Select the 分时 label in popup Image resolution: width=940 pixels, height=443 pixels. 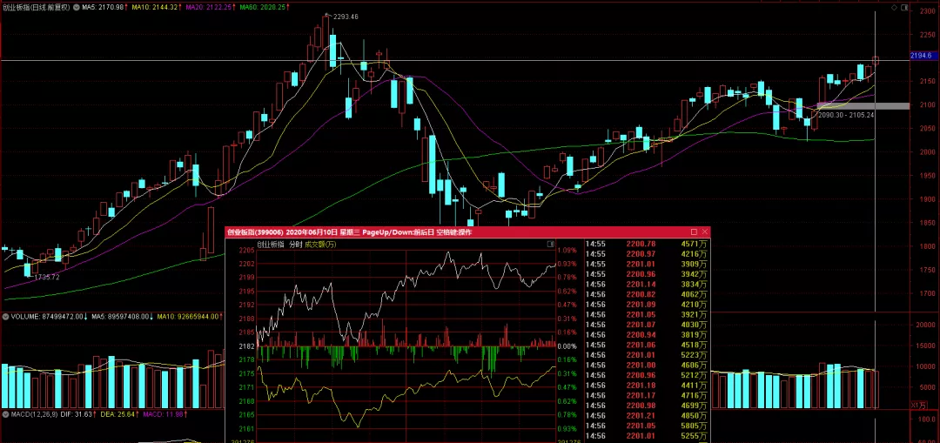click(296, 245)
